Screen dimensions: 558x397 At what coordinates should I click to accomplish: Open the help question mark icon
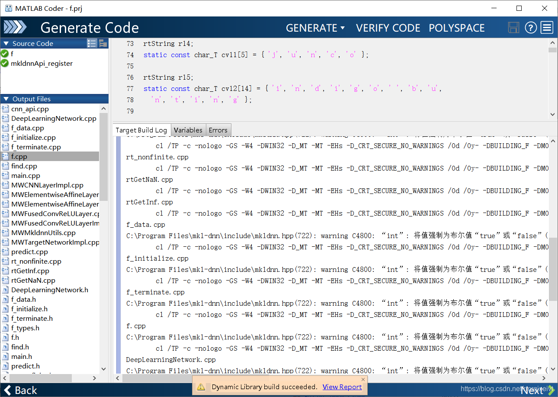pyautogui.click(x=531, y=28)
